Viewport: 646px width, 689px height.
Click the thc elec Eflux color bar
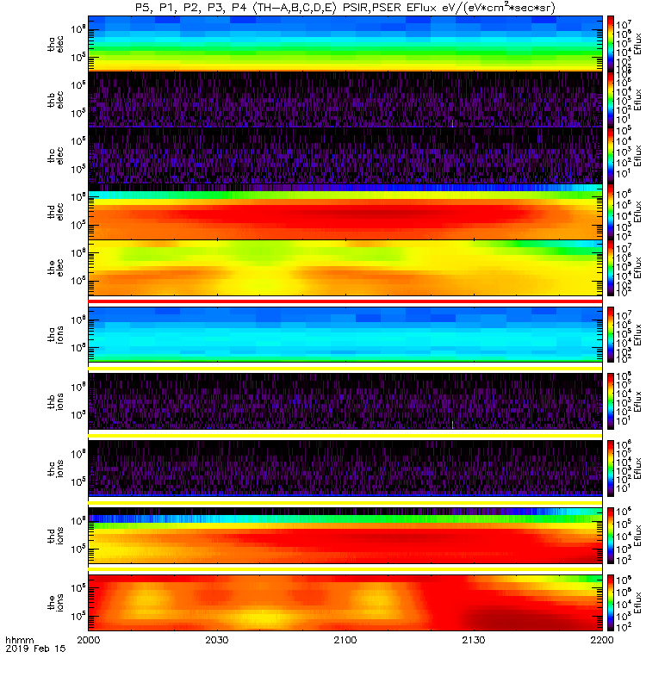click(x=611, y=156)
